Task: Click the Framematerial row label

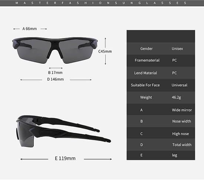Action: 147,60
